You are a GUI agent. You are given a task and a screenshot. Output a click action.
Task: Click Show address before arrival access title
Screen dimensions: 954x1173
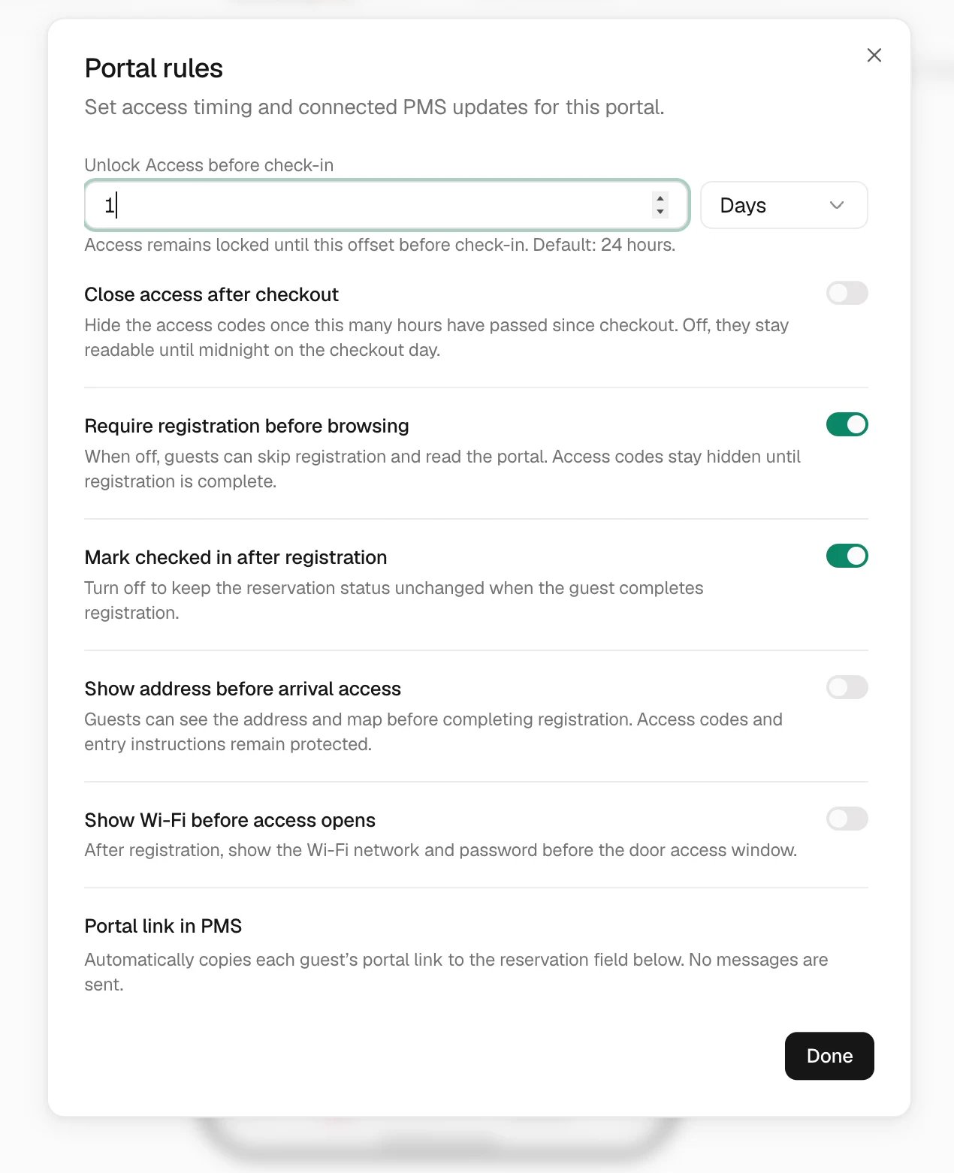point(243,689)
